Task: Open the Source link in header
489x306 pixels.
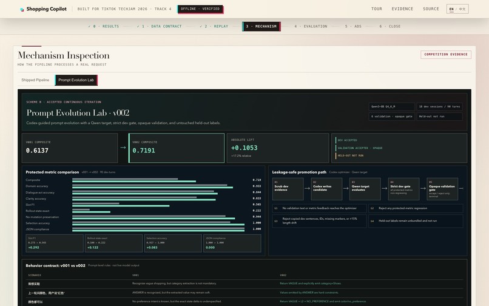Action: point(431,8)
